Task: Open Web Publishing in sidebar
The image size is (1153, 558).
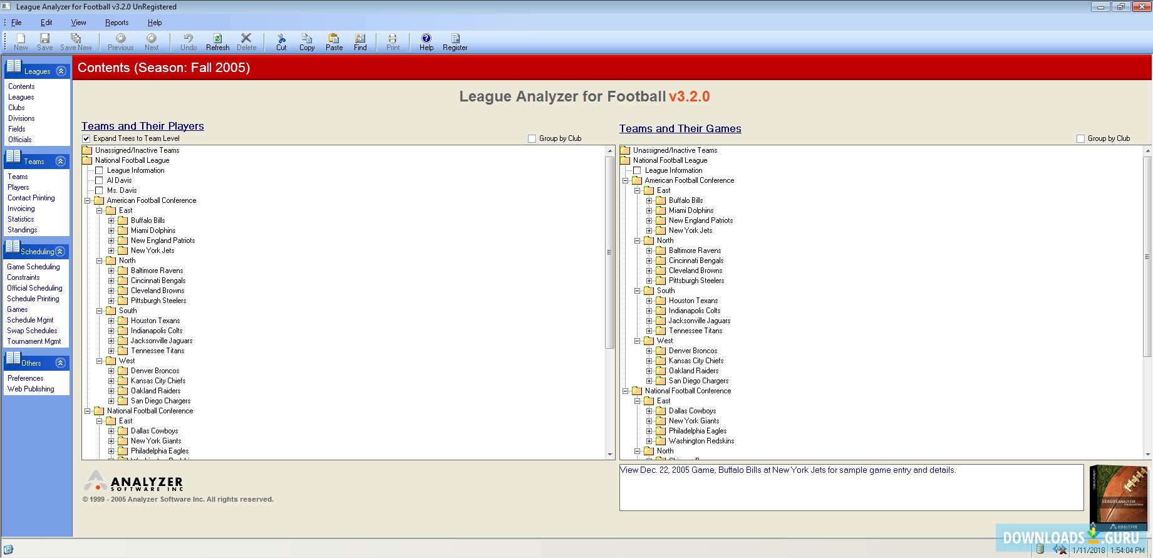Action: click(31, 389)
